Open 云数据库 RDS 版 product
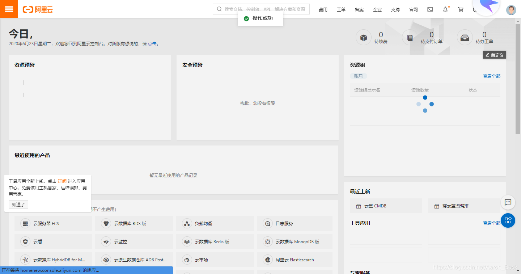The image size is (521, 274). tap(134, 223)
